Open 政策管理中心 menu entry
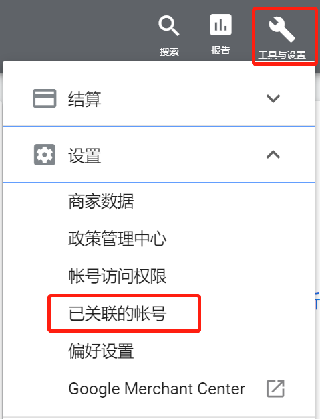The height and width of the screenshot is (419, 320). coord(118,238)
